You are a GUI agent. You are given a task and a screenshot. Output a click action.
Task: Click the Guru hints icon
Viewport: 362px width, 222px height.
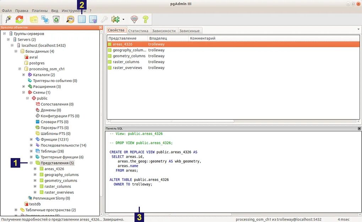(x=135, y=20)
